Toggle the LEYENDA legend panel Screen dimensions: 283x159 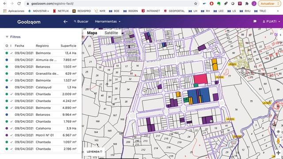[94, 152]
